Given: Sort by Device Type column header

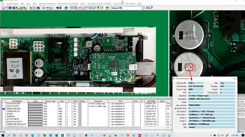Looking at the screenshot, I should tap(50, 101).
